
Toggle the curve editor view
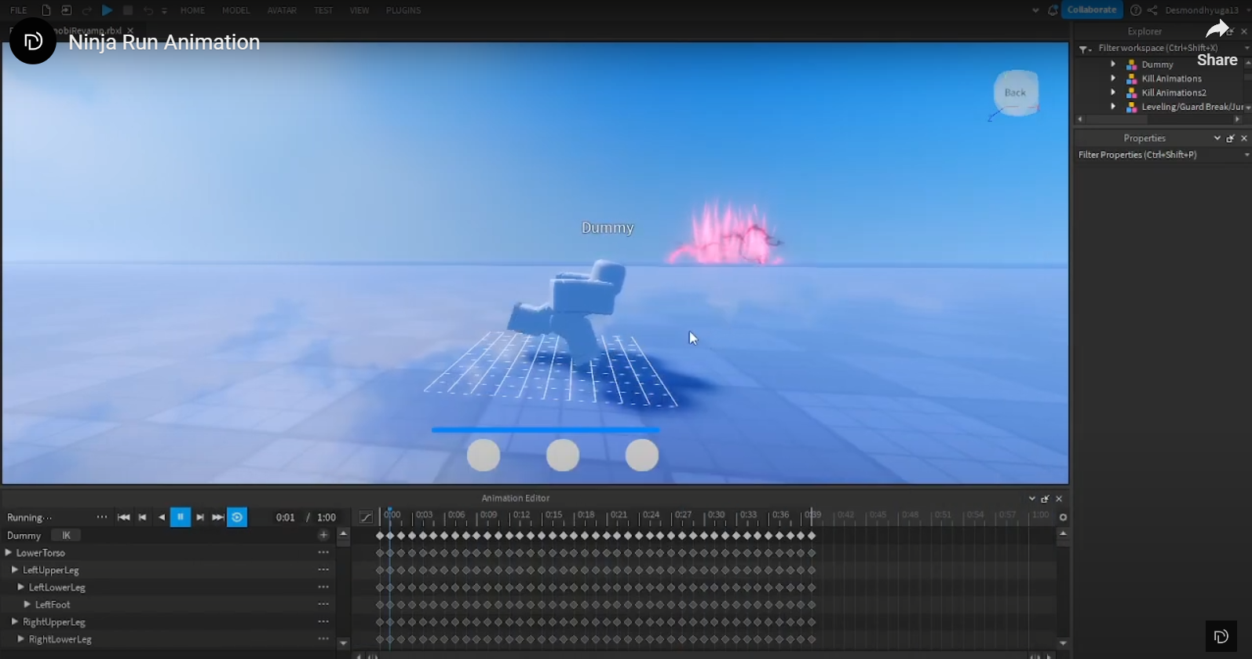click(366, 517)
